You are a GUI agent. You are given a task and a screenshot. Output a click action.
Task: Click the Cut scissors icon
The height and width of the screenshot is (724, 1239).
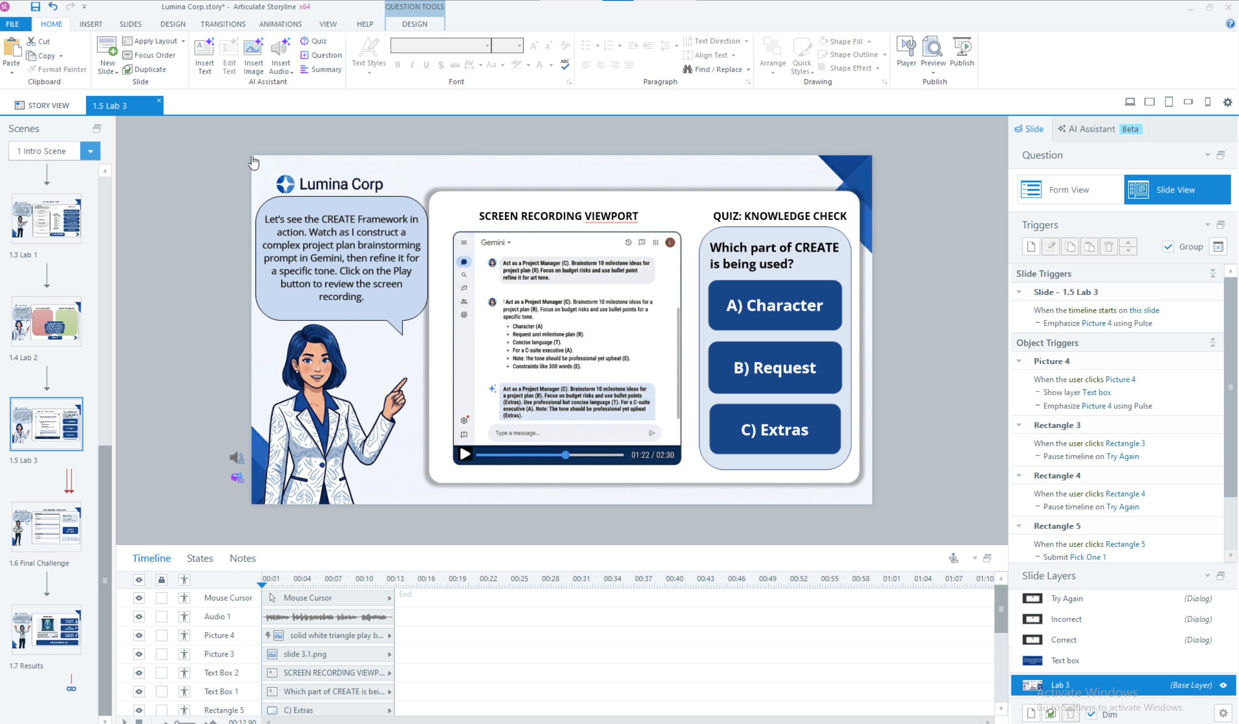(x=31, y=41)
